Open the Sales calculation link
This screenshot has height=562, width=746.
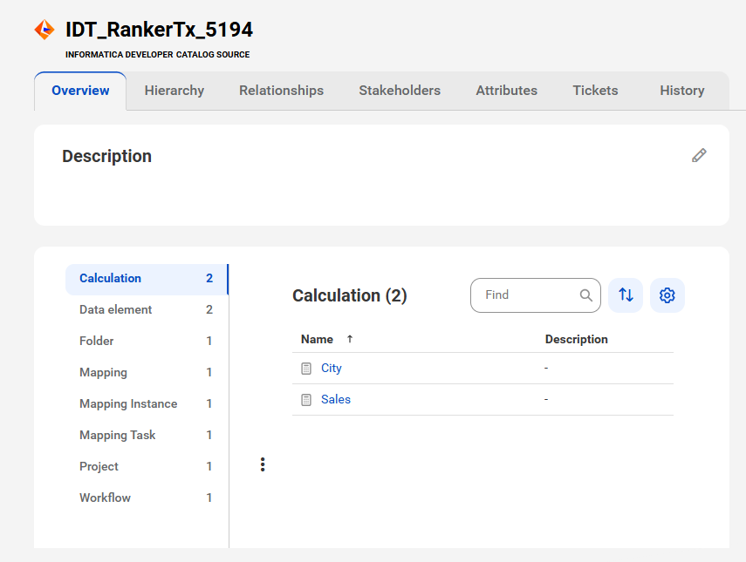coord(335,400)
